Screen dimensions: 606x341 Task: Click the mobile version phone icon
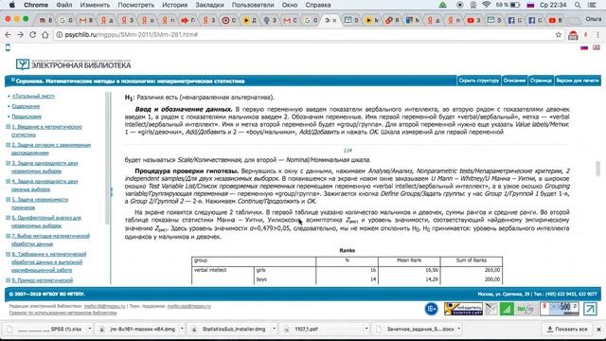pyautogui.click(x=8, y=47)
